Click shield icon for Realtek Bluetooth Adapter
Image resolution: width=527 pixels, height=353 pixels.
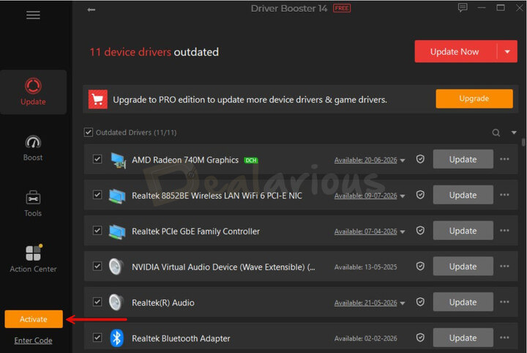click(420, 337)
